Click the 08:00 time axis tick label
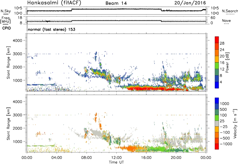Viewport: 238px width, 164px height. coord(87,158)
